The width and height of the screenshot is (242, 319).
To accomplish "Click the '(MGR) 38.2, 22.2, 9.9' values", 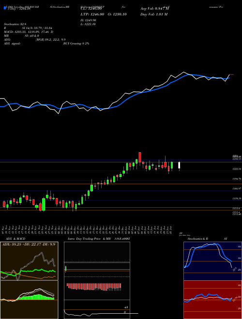I will pos(50,40).
